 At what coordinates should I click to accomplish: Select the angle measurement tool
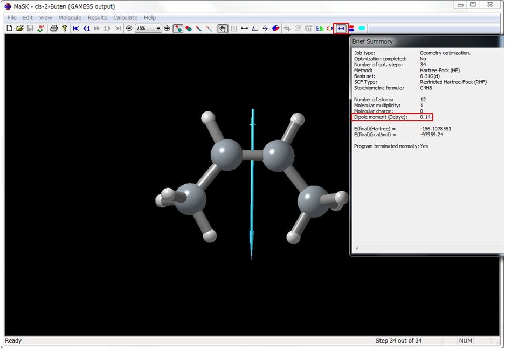click(x=254, y=28)
